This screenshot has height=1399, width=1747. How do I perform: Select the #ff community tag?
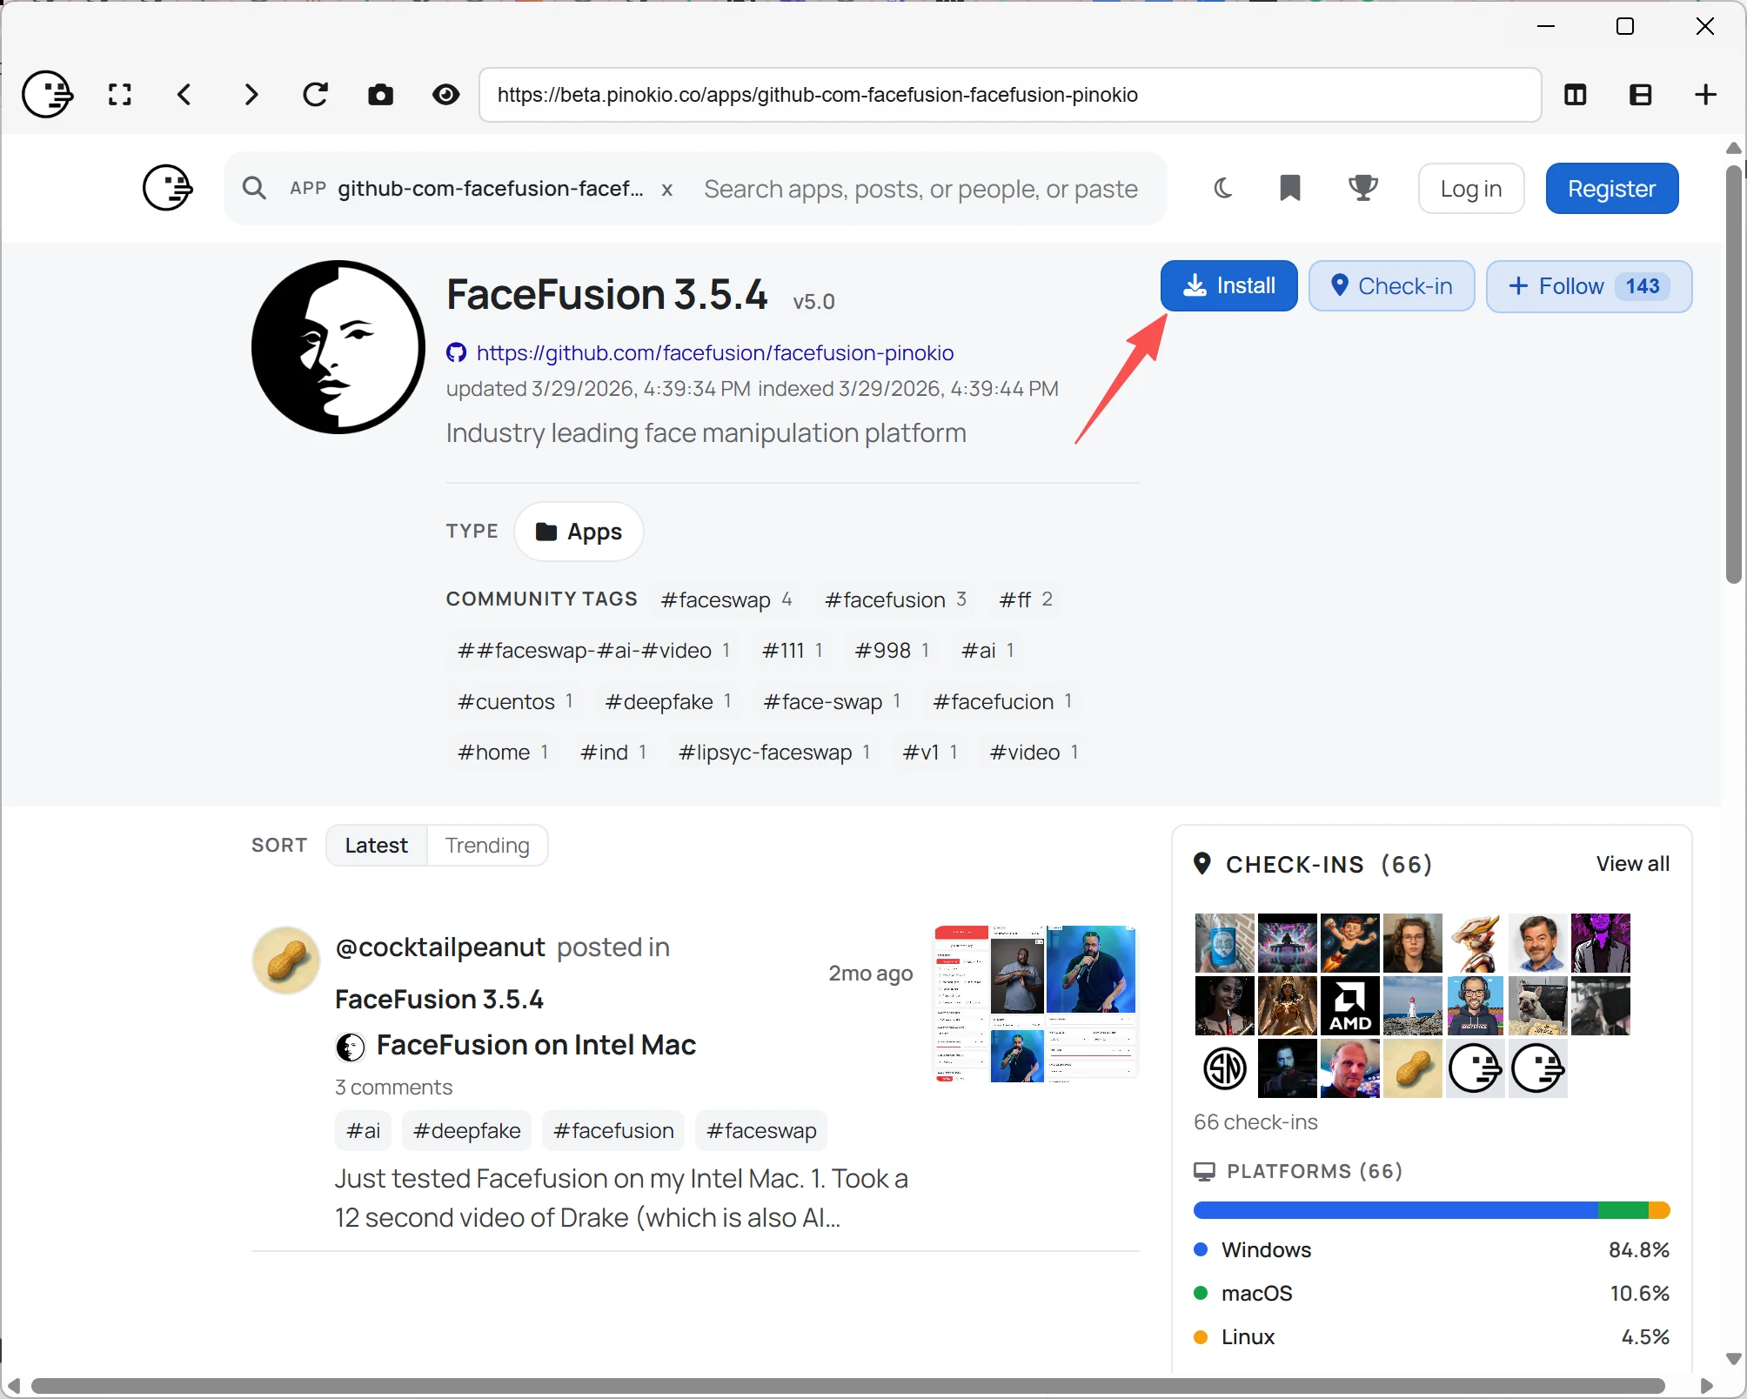[x=1027, y=599]
